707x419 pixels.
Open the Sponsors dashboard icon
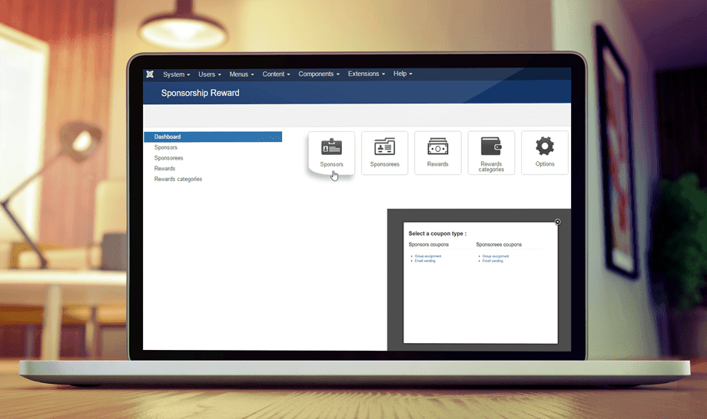pos(331,152)
